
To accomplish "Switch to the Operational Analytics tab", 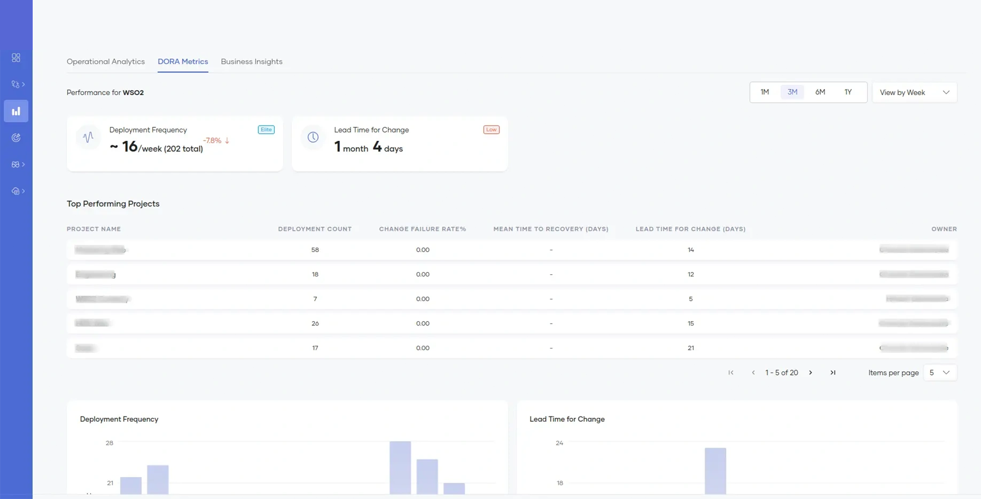I will 106,62.
